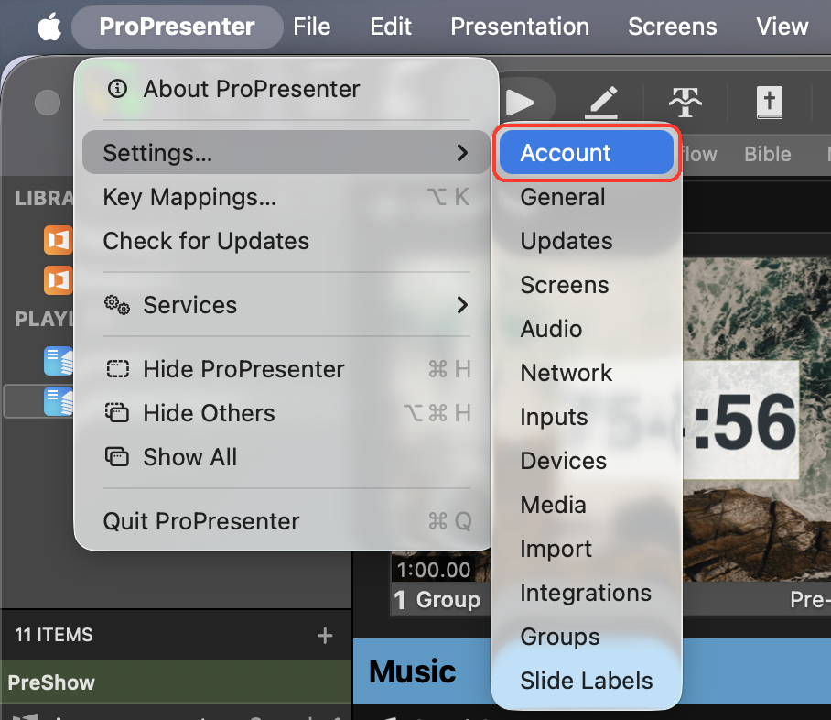The height and width of the screenshot is (720, 831).
Task: Open Devices settings
Action: click(x=586, y=461)
